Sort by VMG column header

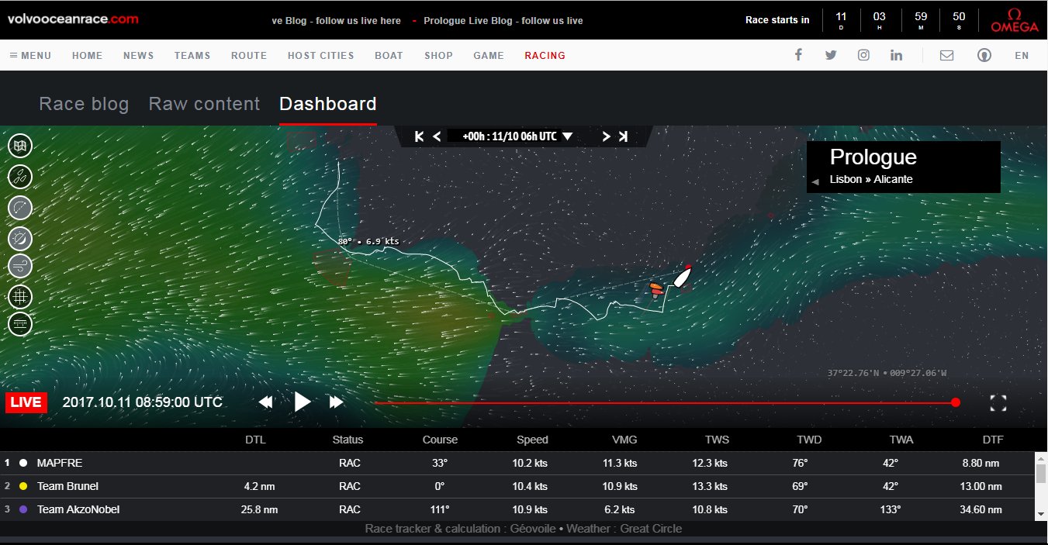624,440
